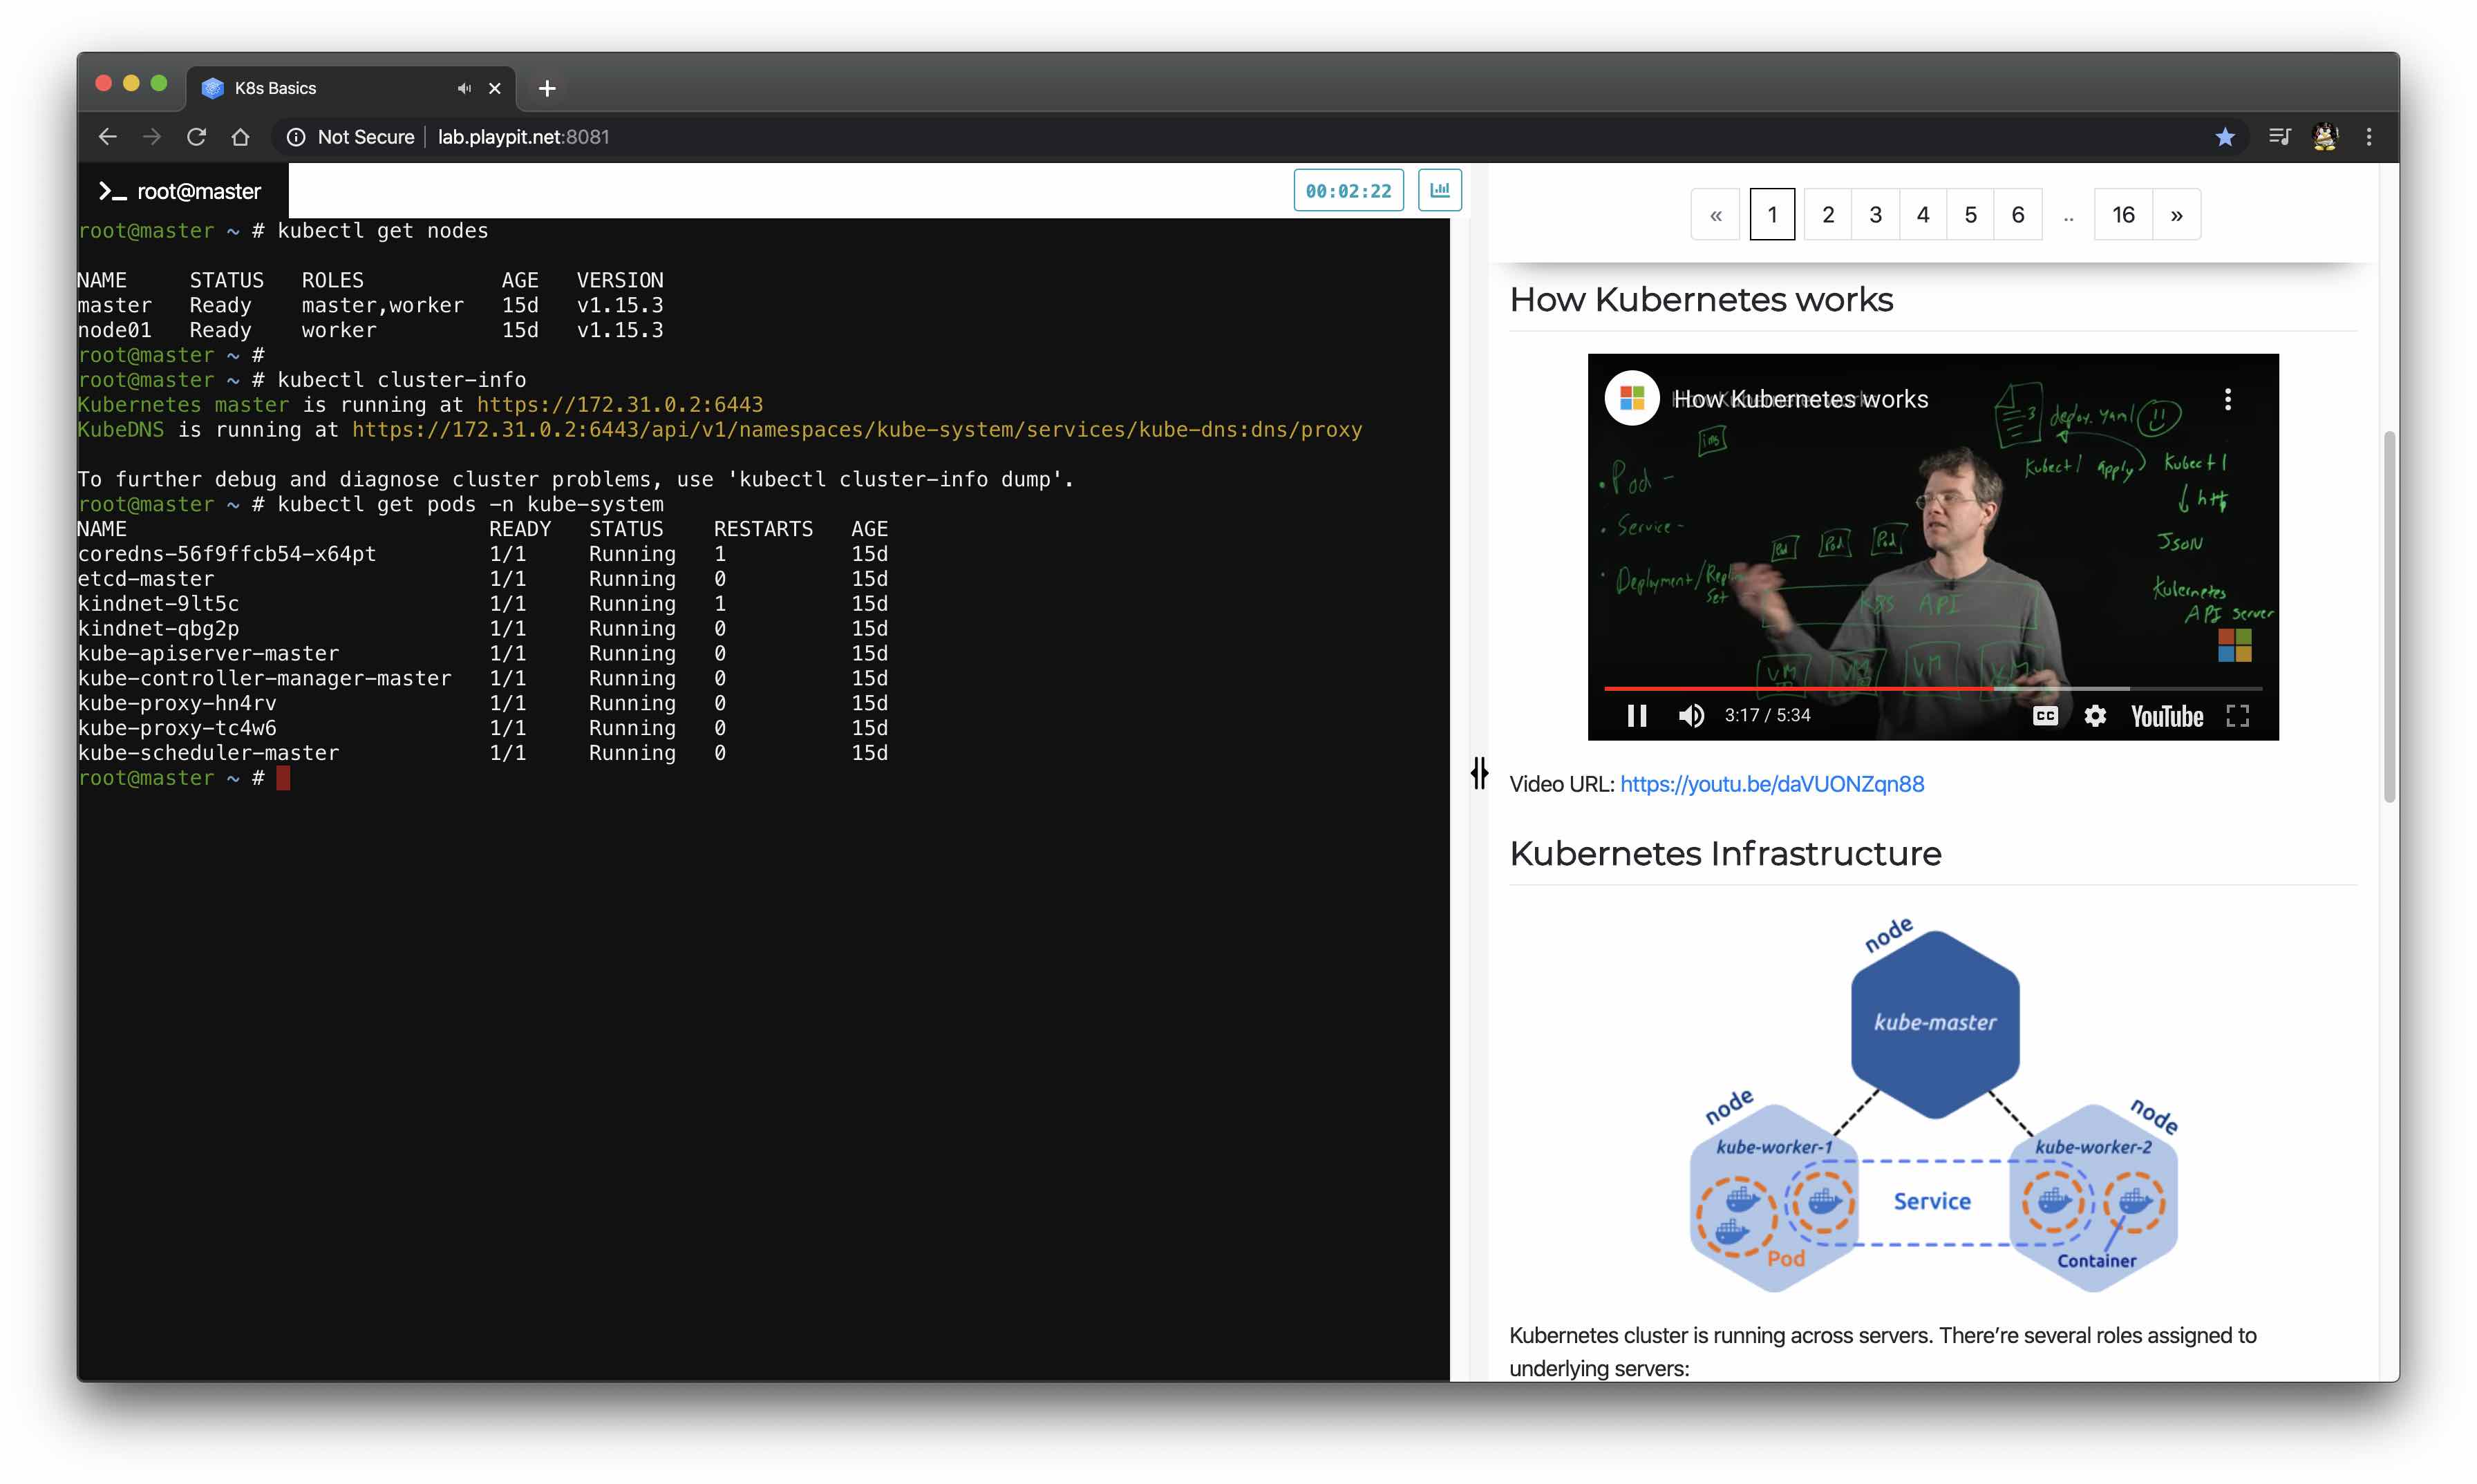Seek on the video progress bar
2477x1484 pixels.
(1931, 689)
